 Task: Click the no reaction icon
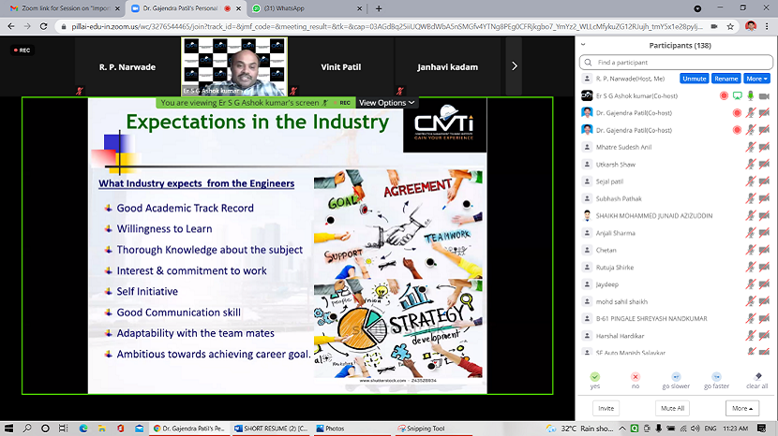coord(636,377)
